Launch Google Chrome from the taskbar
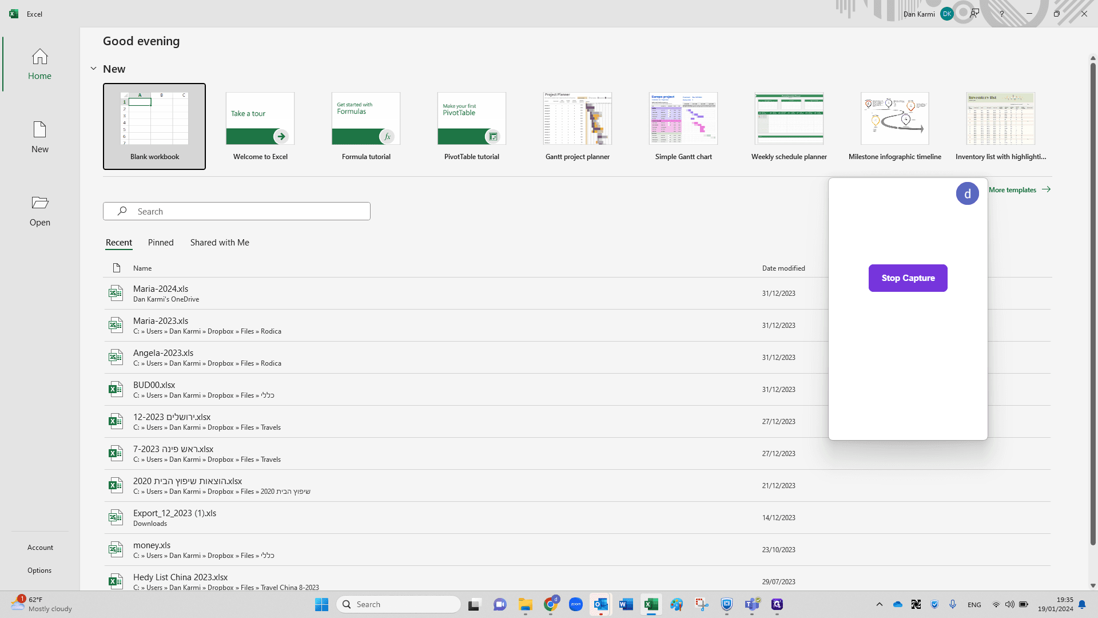This screenshot has height=618, width=1098. point(551,604)
